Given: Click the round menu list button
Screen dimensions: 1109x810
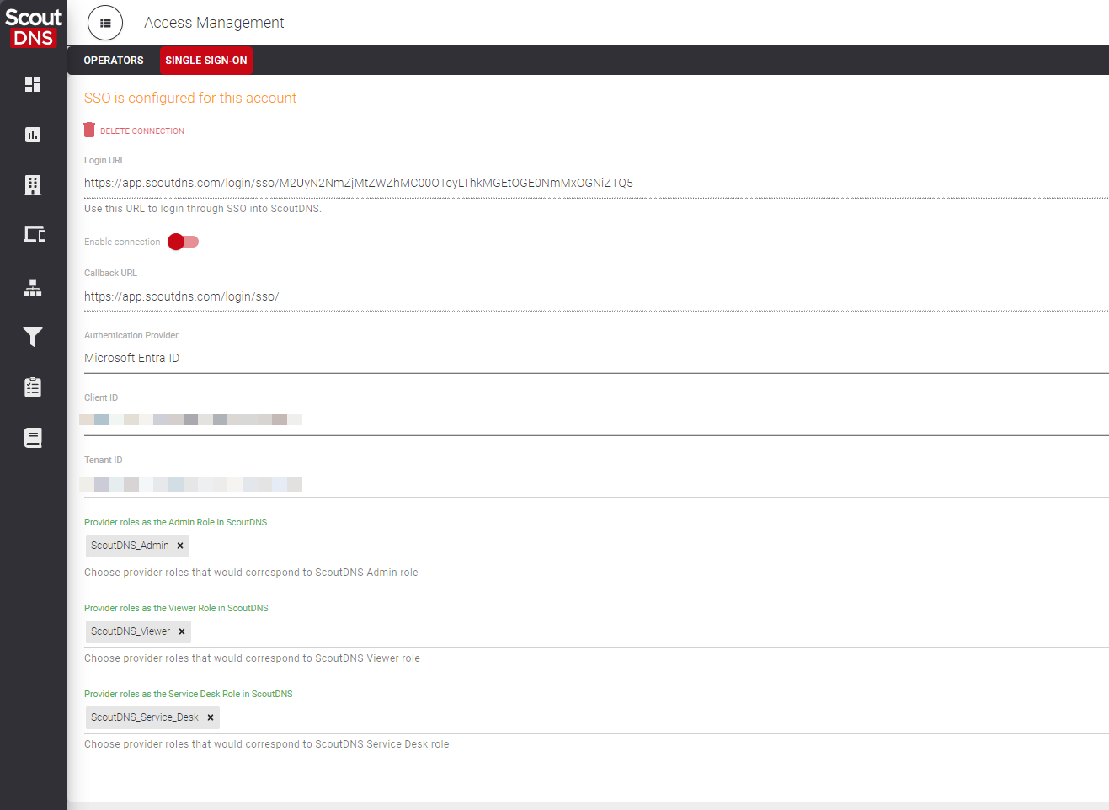Looking at the screenshot, I should pyautogui.click(x=105, y=23).
